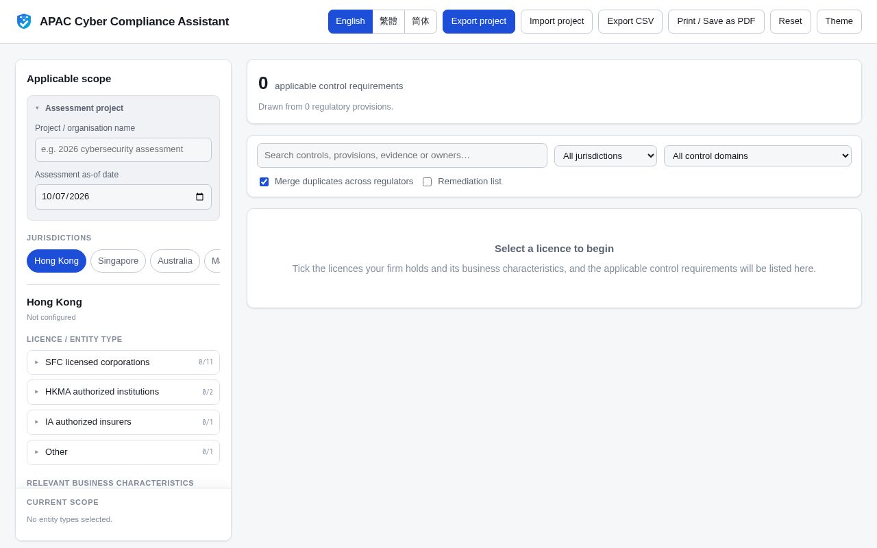Click the Import project button
Screen dimensions: 877x548
[556, 21]
